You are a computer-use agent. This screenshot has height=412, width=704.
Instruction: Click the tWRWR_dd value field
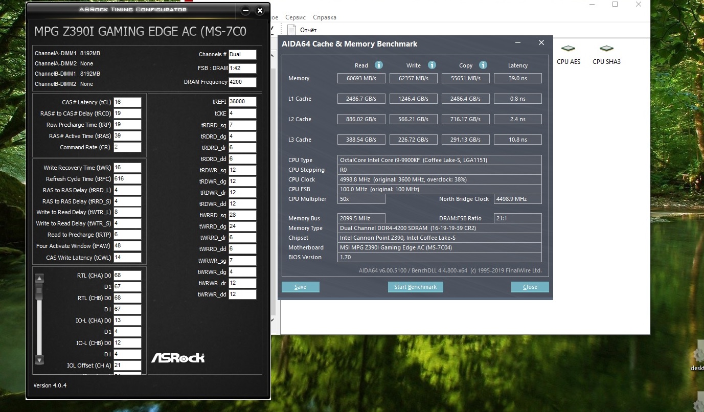tap(242, 294)
